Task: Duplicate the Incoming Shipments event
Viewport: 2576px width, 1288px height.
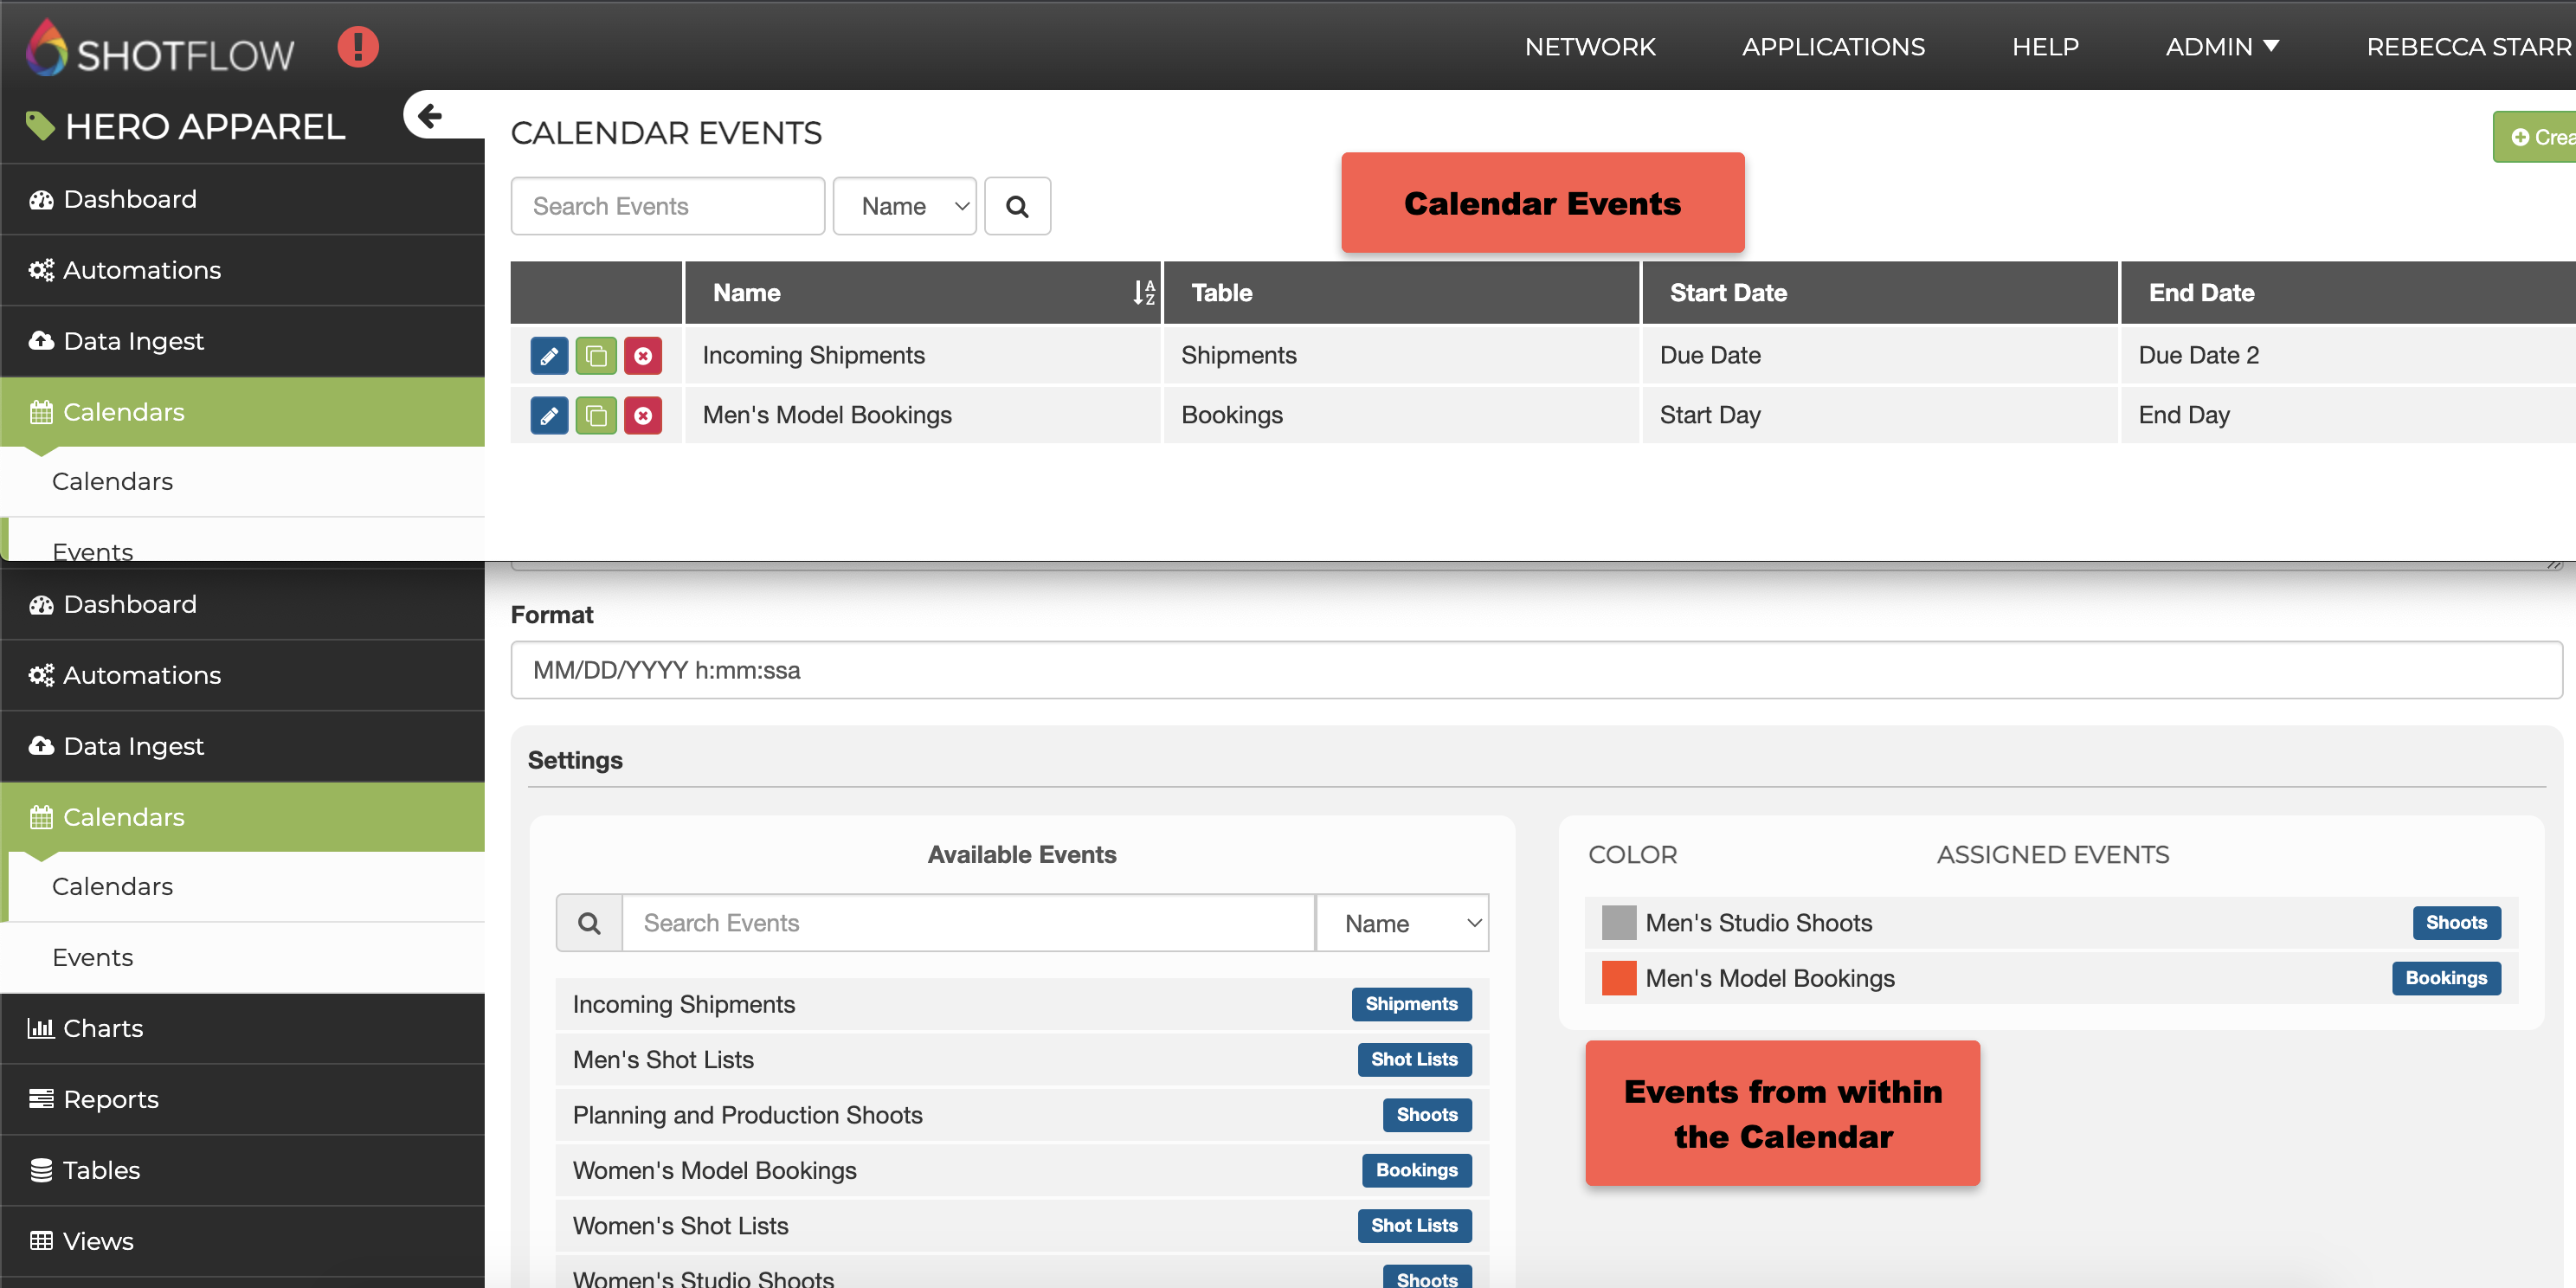Action: coord(596,355)
